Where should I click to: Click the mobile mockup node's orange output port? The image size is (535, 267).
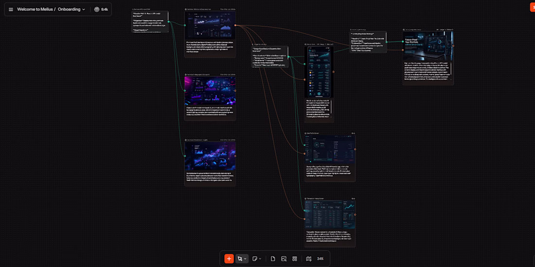[x=333, y=71]
